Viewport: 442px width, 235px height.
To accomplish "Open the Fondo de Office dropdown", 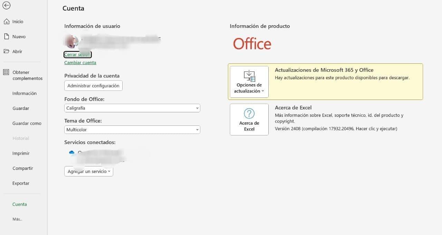I will (x=132, y=108).
